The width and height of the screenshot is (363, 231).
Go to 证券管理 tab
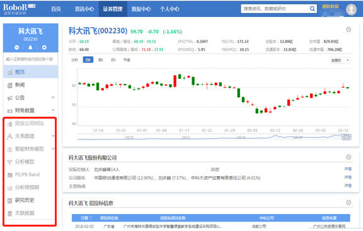point(113,9)
